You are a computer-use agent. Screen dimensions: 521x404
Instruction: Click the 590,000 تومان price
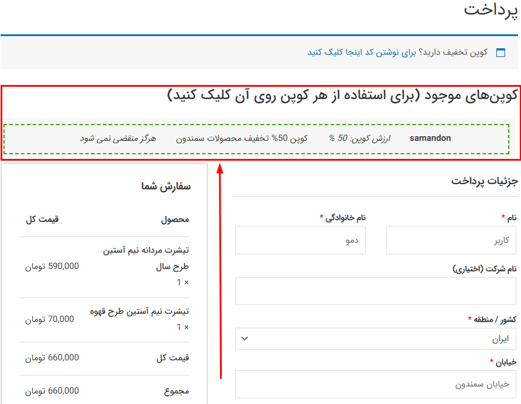[x=52, y=266]
